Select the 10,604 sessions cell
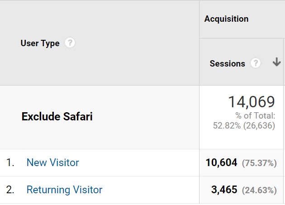285x205 pixels. point(221,162)
